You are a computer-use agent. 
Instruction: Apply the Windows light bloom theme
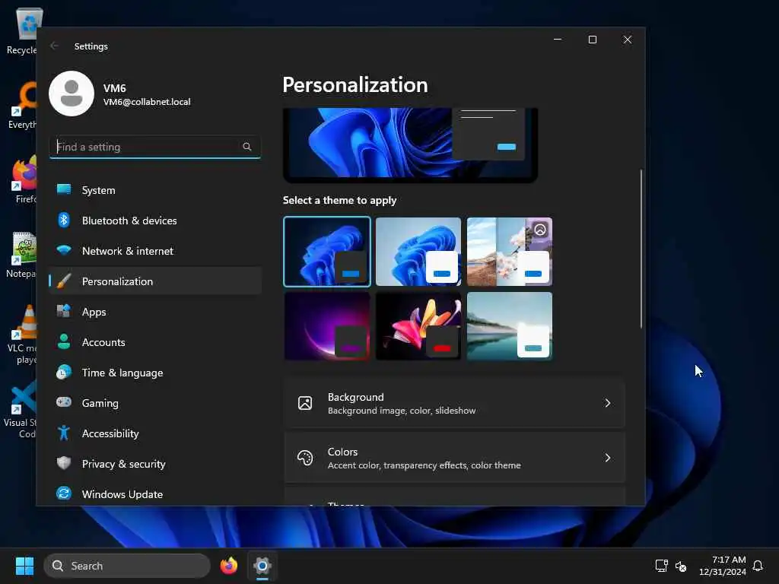point(418,251)
